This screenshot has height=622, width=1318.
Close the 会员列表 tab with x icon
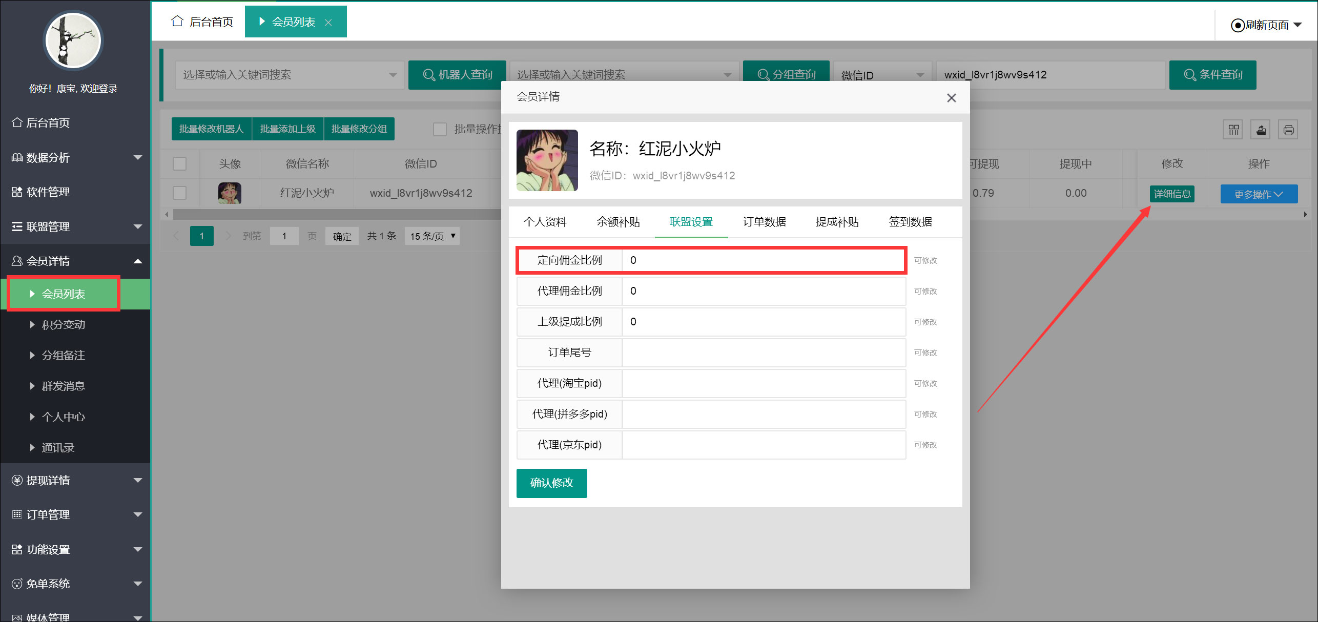328,23
